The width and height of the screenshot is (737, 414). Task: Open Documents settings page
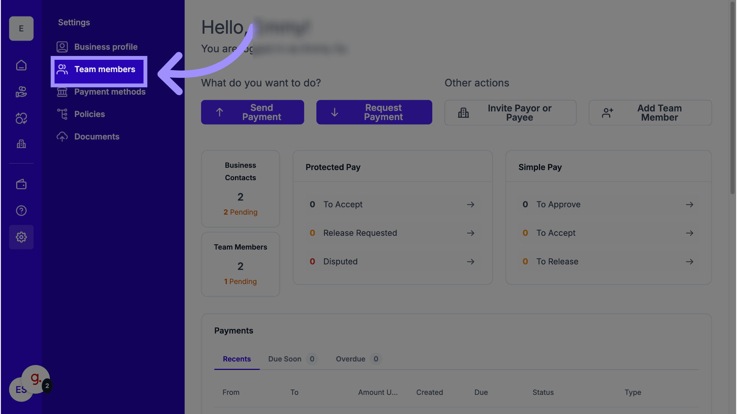97,137
